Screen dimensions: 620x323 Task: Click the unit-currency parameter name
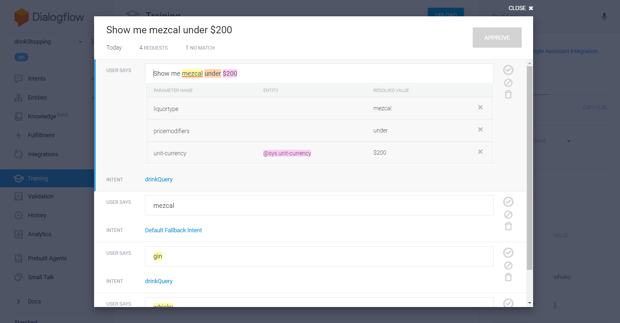click(x=170, y=153)
